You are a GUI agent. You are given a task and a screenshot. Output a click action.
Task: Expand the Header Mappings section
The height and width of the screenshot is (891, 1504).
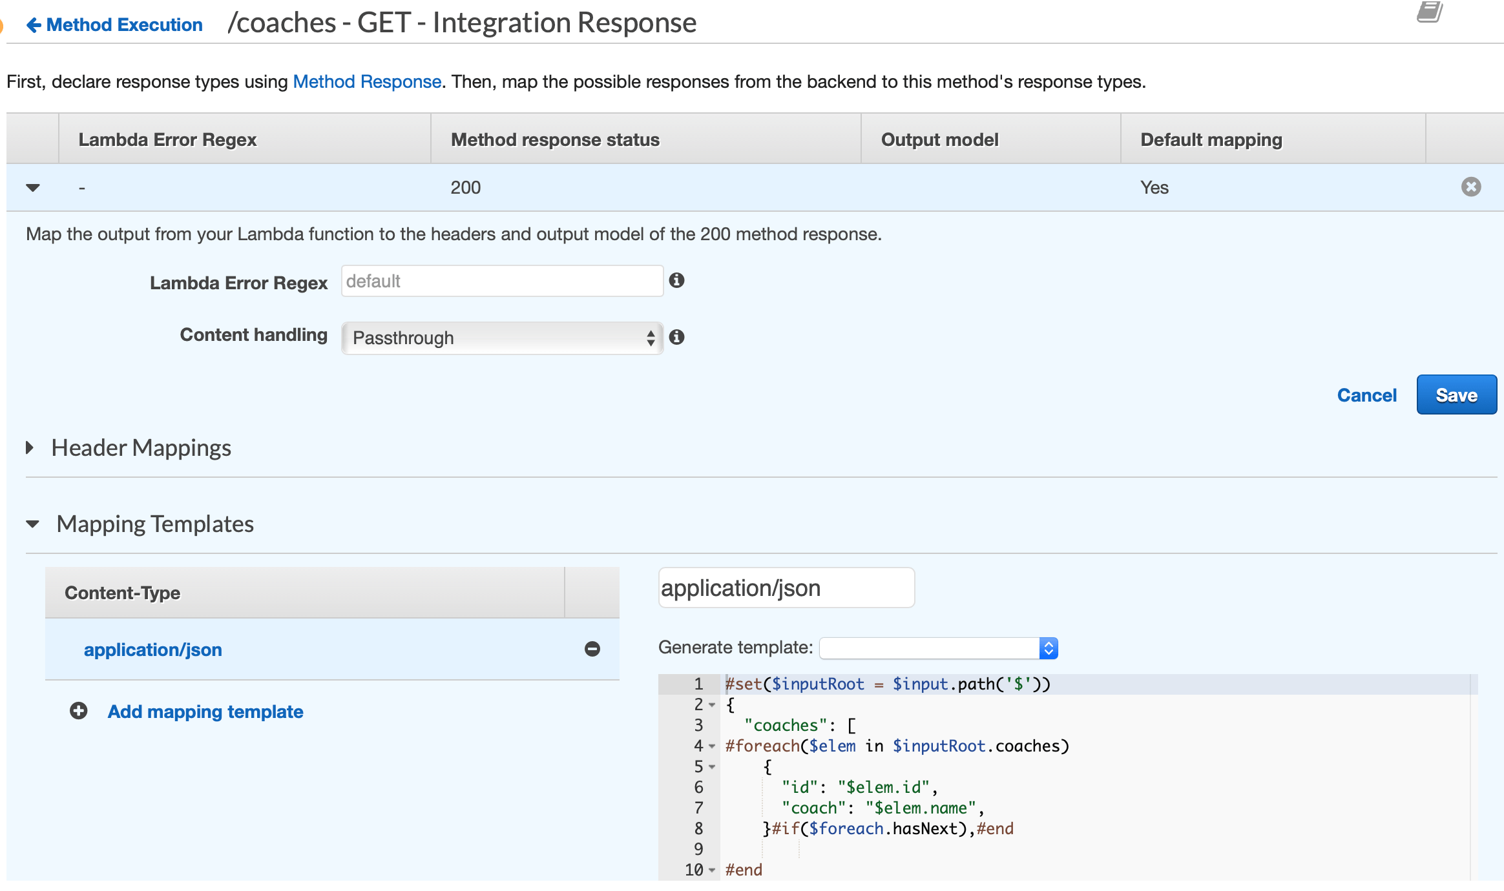pos(30,447)
